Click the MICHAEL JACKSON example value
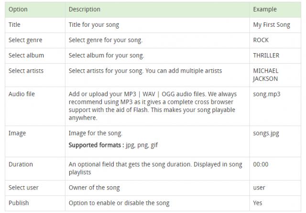The image size is (306, 213). point(266,75)
